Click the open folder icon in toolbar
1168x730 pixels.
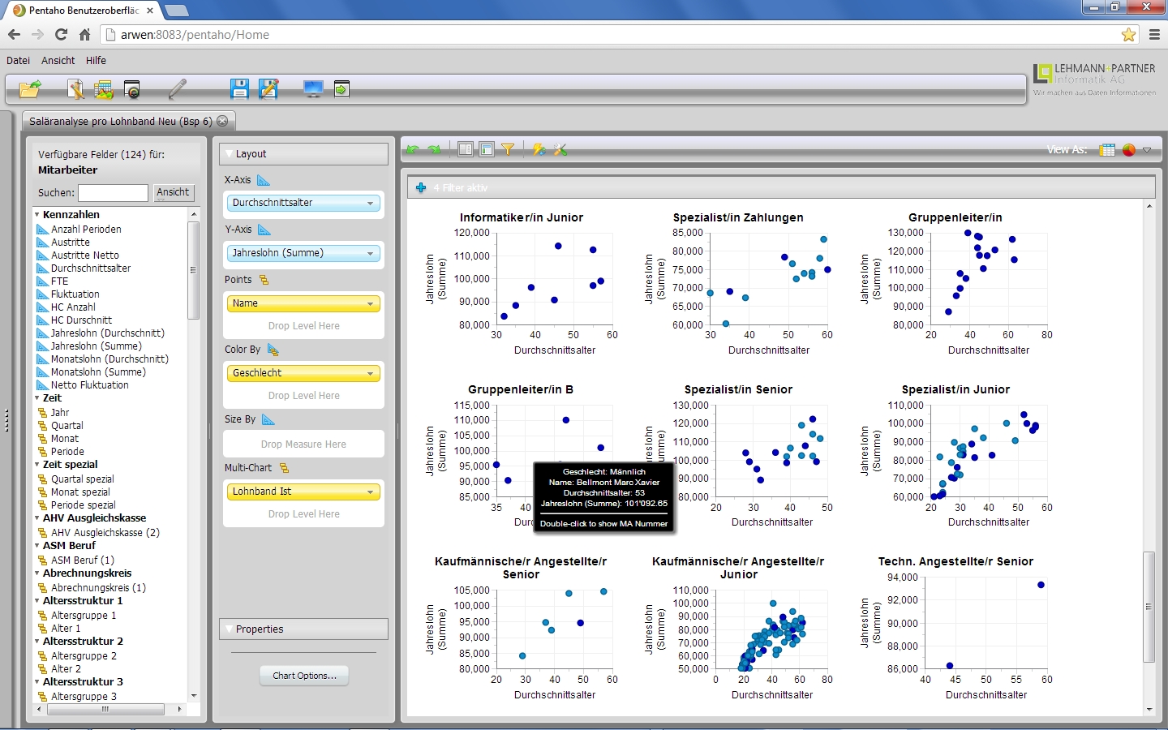(30, 89)
